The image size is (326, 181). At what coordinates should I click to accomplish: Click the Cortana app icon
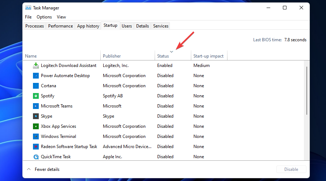point(36,86)
